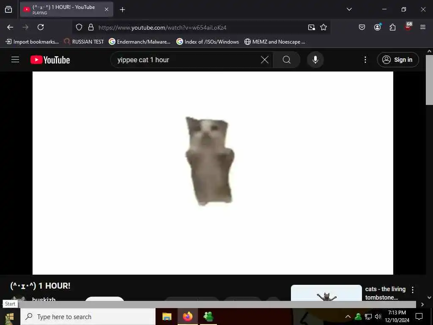Save page to Pocket
Image resolution: width=433 pixels, height=325 pixels.
362,27
